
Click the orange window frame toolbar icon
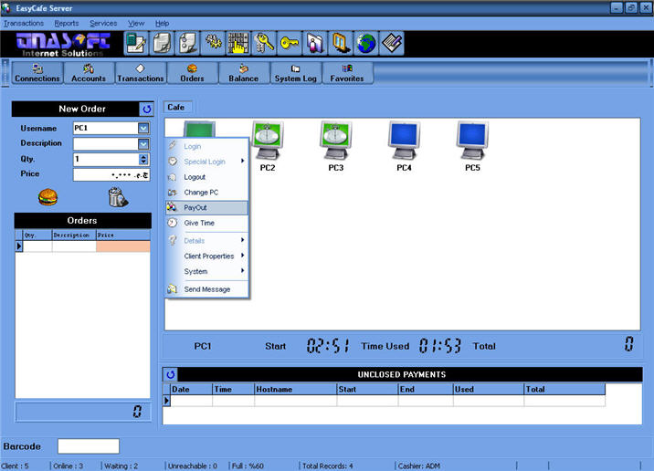point(341,43)
